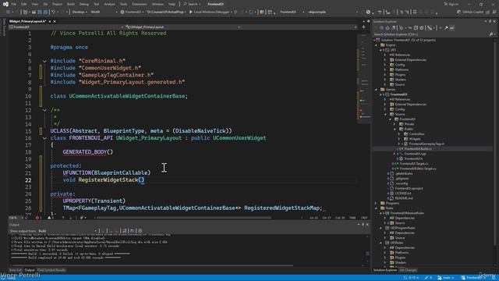Open the Build menu
This screenshot has width=499, height=281.
tap(71, 4)
